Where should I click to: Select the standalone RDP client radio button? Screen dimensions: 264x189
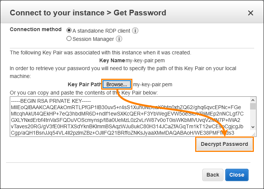[69, 30]
